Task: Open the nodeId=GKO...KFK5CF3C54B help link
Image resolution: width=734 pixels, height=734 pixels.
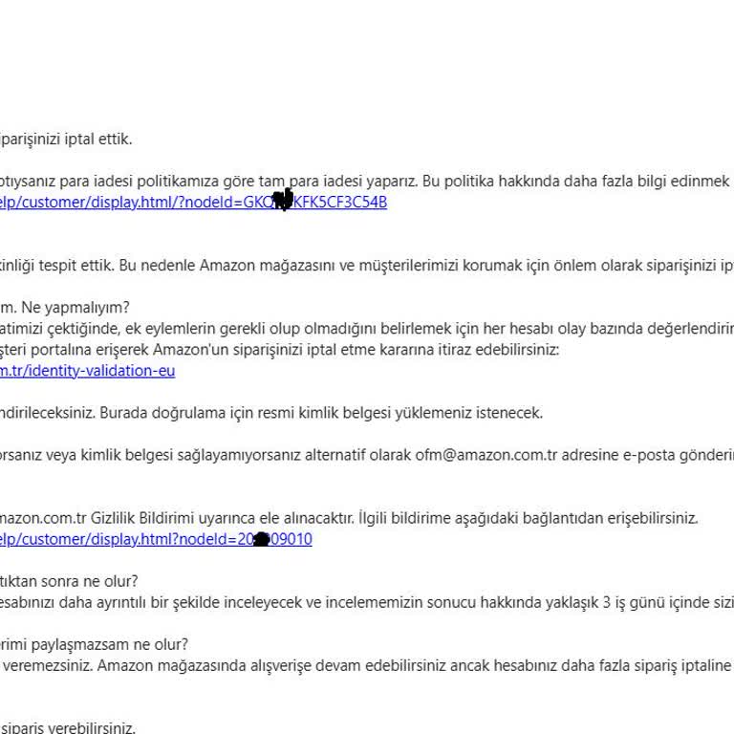Action: (193, 203)
